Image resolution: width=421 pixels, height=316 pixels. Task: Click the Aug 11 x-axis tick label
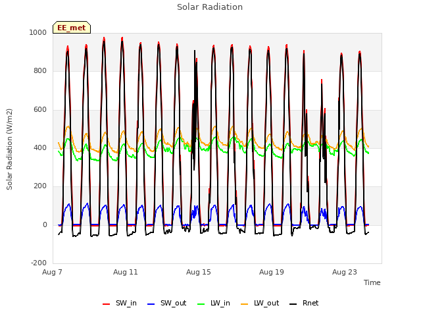126,272
